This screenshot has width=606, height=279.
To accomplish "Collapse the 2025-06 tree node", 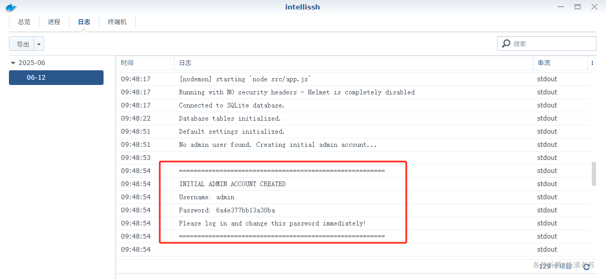I will (13, 63).
